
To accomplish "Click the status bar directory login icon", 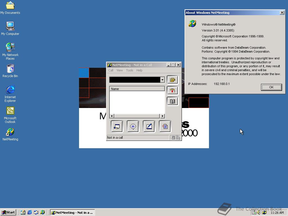I will coord(178,137).
